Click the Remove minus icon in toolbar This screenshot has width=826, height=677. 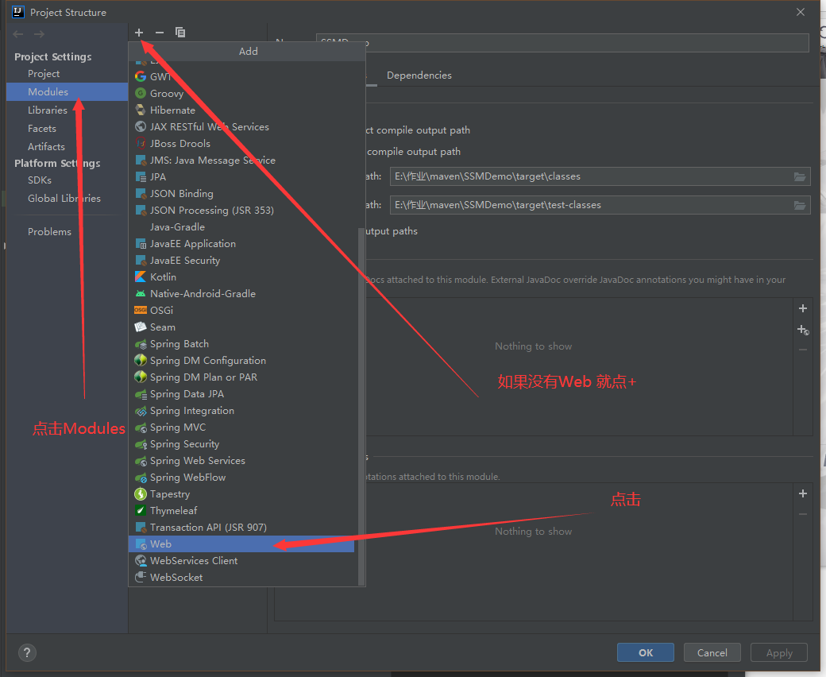coord(160,33)
